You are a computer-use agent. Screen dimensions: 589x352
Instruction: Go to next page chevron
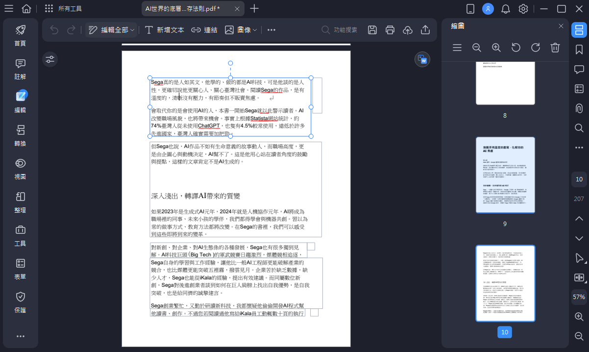click(579, 238)
